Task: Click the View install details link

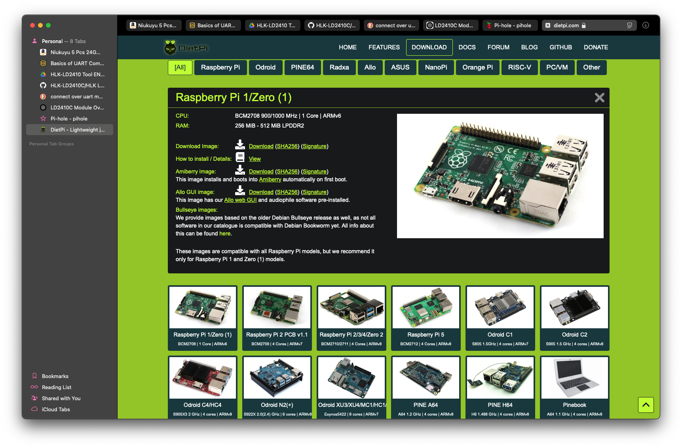Action: [x=255, y=159]
